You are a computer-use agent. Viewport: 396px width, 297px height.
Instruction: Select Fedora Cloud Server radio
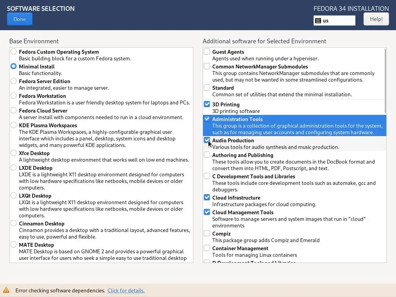[x=14, y=110]
